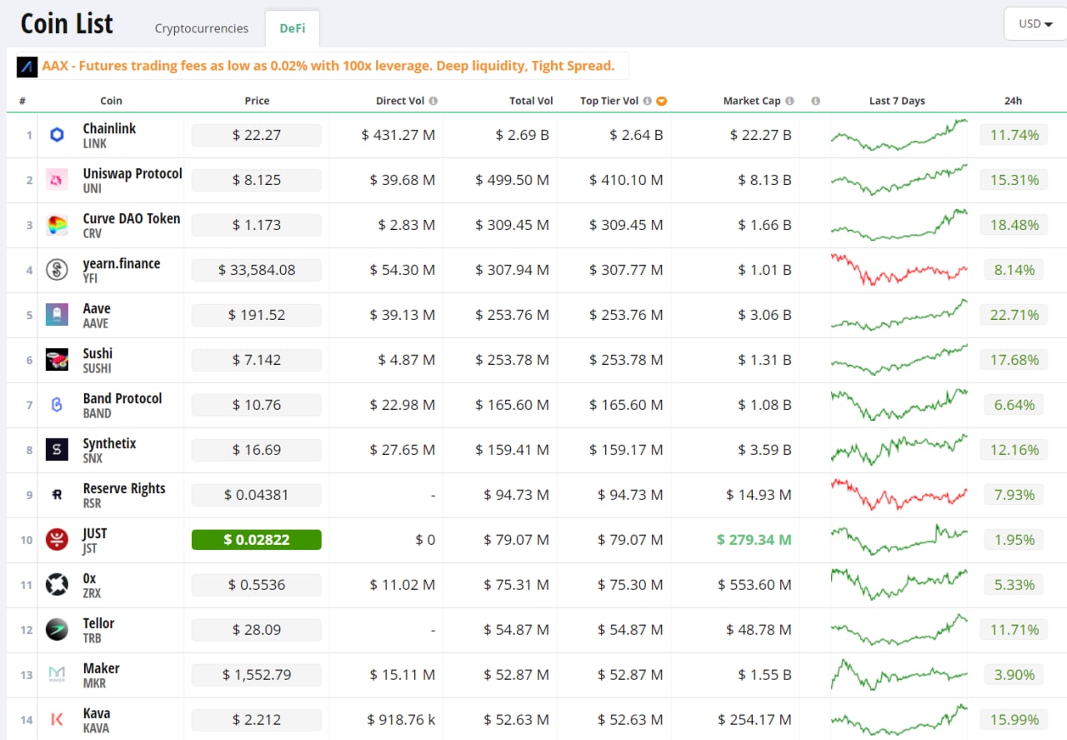Click the highlighted JUST price $ 0.02822
Viewport: 1067px width, 740px height.
click(x=257, y=540)
